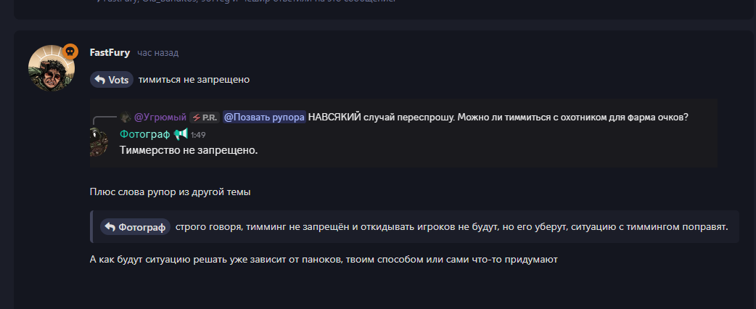The height and width of the screenshot is (309, 756).
Task: Click the @Угрюмый mention in embedded image
Action: click(x=160, y=118)
